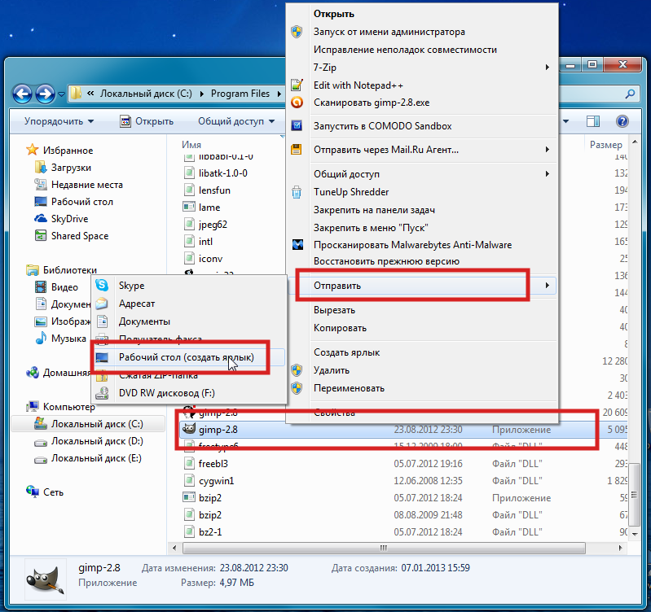The width and height of the screenshot is (651, 612).
Task: Open the view options dropdown arrow in toolbar
Action: pos(565,121)
